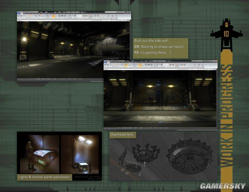Select the left control panel paintover image
The height and width of the screenshot is (192, 249).
[x=39, y=154]
